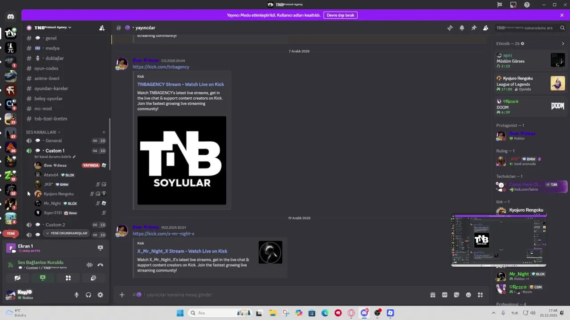Open Discord direct messages home icon
Image resolution: width=570 pixels, height=320 pixels.
tap(11, 17)
